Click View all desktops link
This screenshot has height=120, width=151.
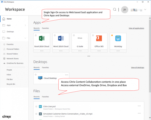tap(137, 68)
